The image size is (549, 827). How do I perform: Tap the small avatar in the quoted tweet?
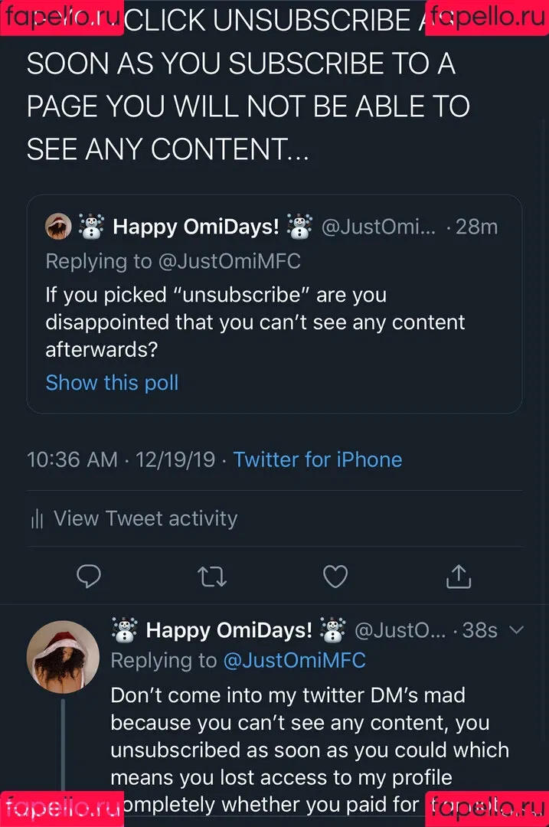[x=59, y=227]
